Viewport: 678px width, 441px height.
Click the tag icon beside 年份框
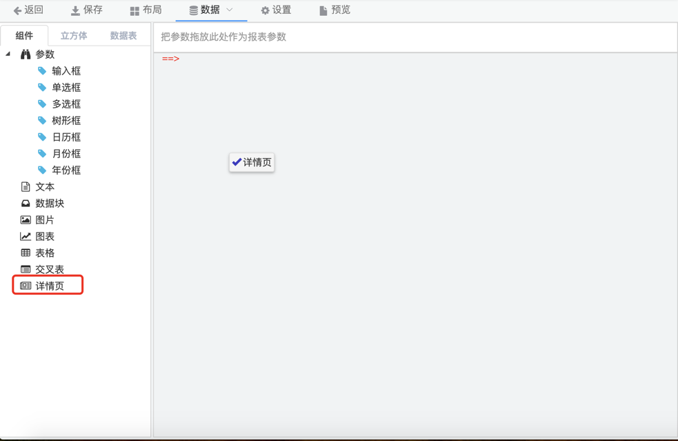tap(42, 170)
